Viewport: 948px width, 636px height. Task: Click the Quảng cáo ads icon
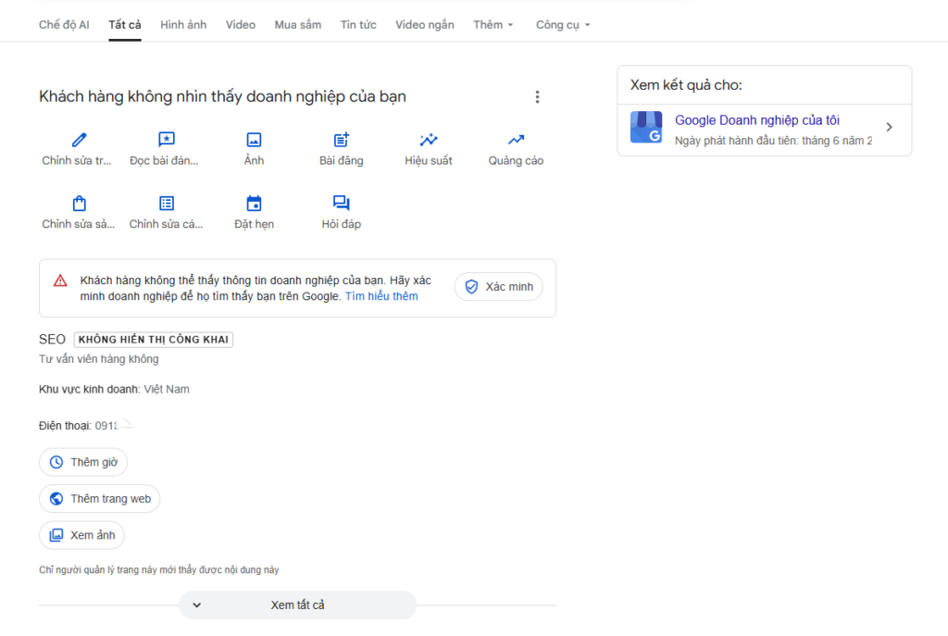(516, 140)
